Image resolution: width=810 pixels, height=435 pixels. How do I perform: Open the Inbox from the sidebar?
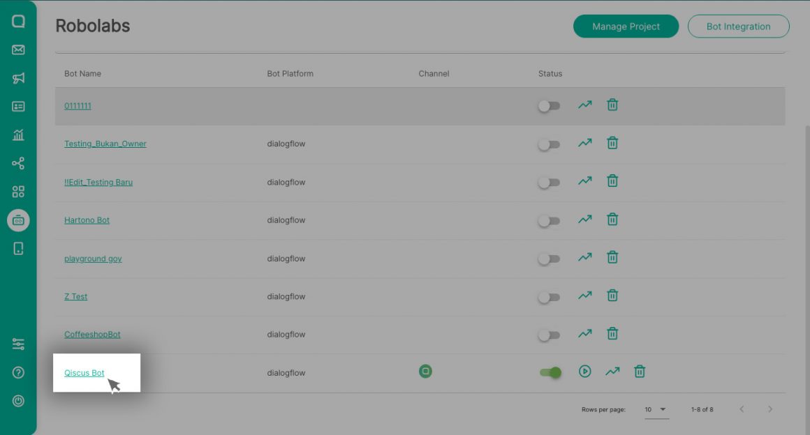[x=18, y=49]
